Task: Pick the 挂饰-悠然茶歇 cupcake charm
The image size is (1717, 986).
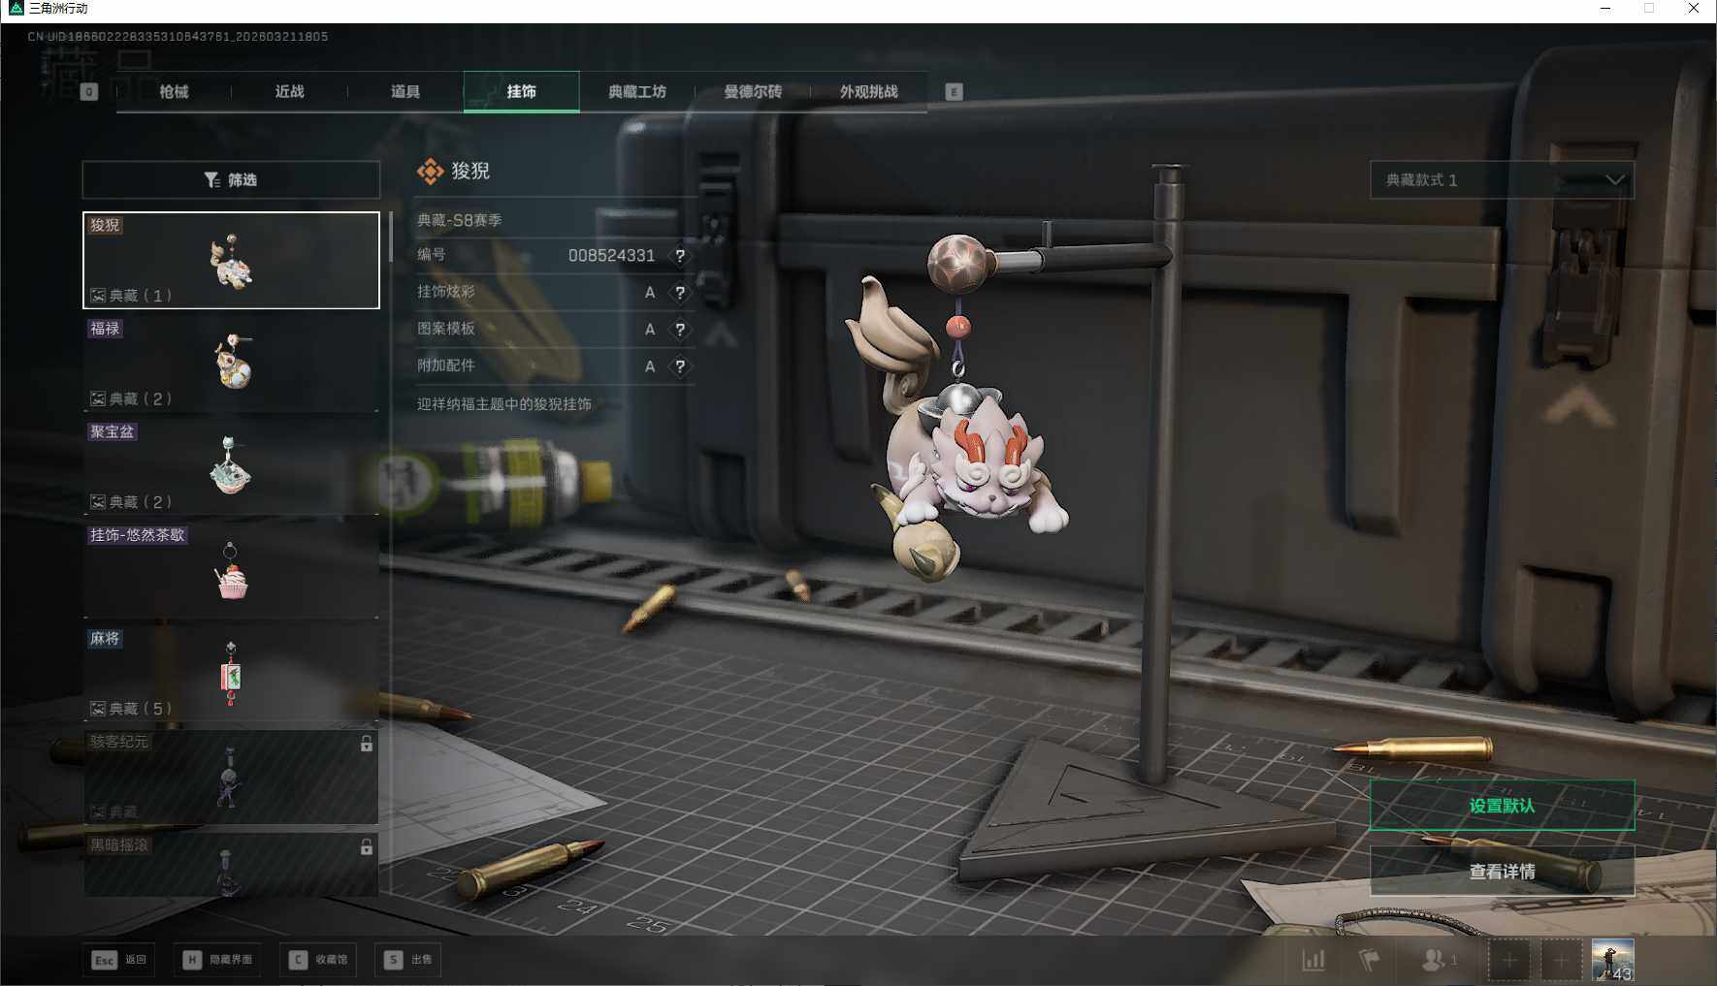Action: (231, 570)
